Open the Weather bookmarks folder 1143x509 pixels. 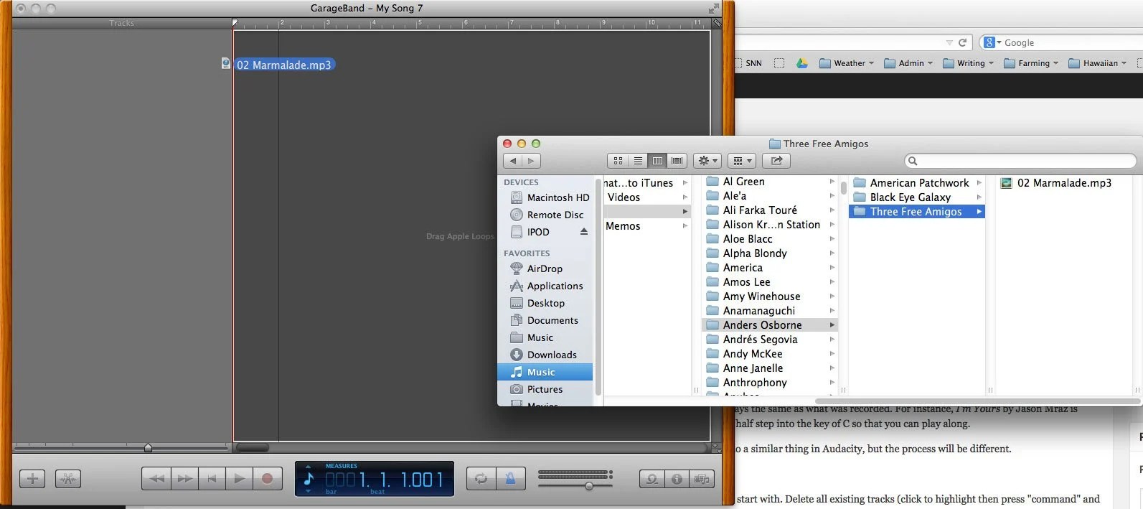click(x=847, y=63)
